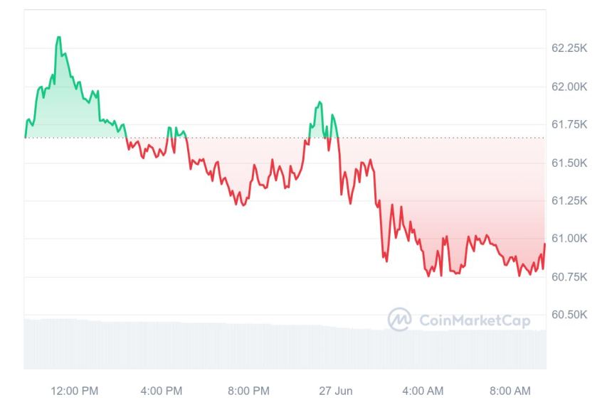This screenshot has height=407, width=612.
Task: Select the 8:00 PM time label
Action: (x=248, y=391)
